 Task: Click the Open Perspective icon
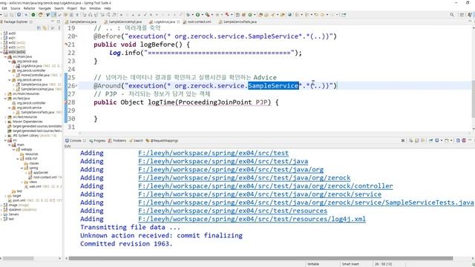(462, 15)
